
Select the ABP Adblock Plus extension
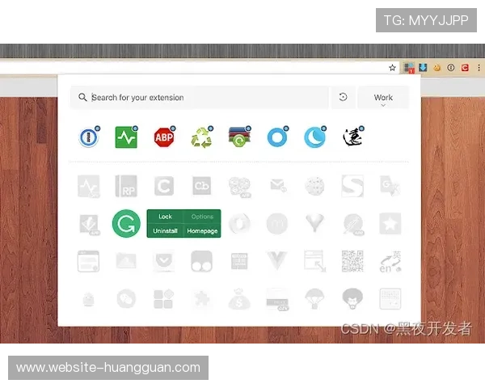point(164,137)
